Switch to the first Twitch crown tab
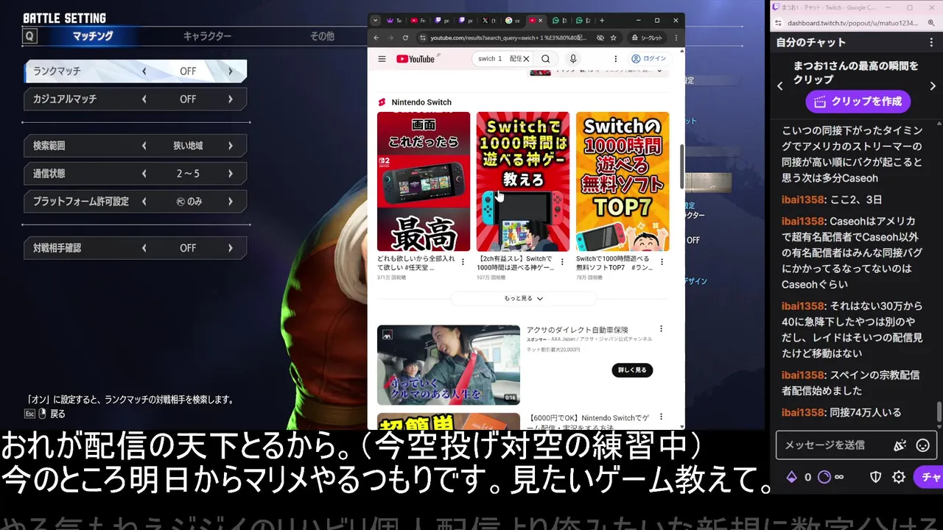The width and height of the screenshot is (943, 530). point(393,21)
